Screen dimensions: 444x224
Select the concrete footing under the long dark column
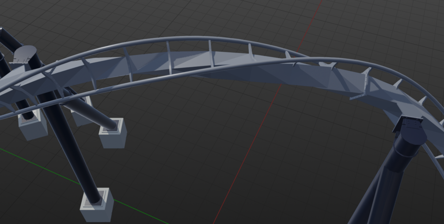[97, 205]
